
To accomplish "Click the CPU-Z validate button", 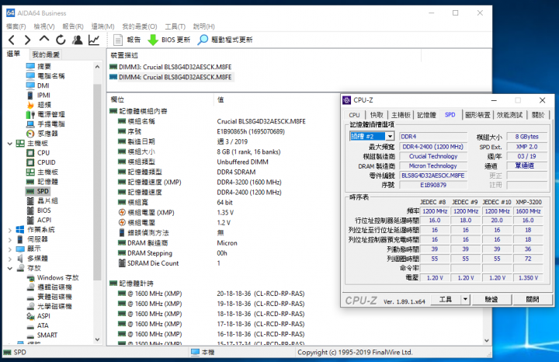I will (491, 300).
